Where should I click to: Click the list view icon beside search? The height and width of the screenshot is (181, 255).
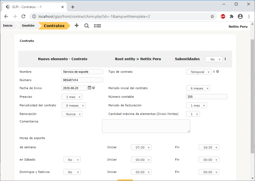[97, 26]
